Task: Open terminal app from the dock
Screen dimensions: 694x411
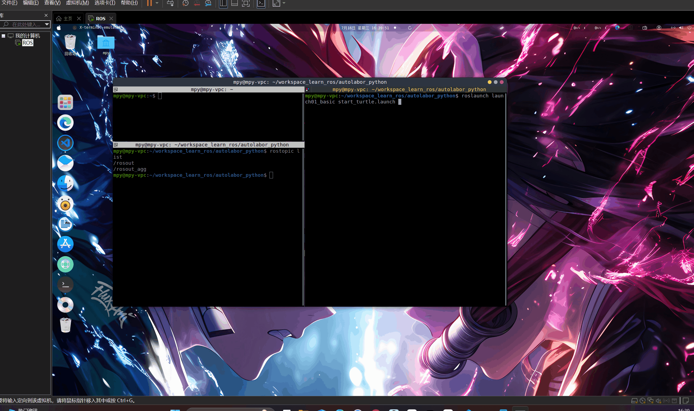Action: pos(65,284)
